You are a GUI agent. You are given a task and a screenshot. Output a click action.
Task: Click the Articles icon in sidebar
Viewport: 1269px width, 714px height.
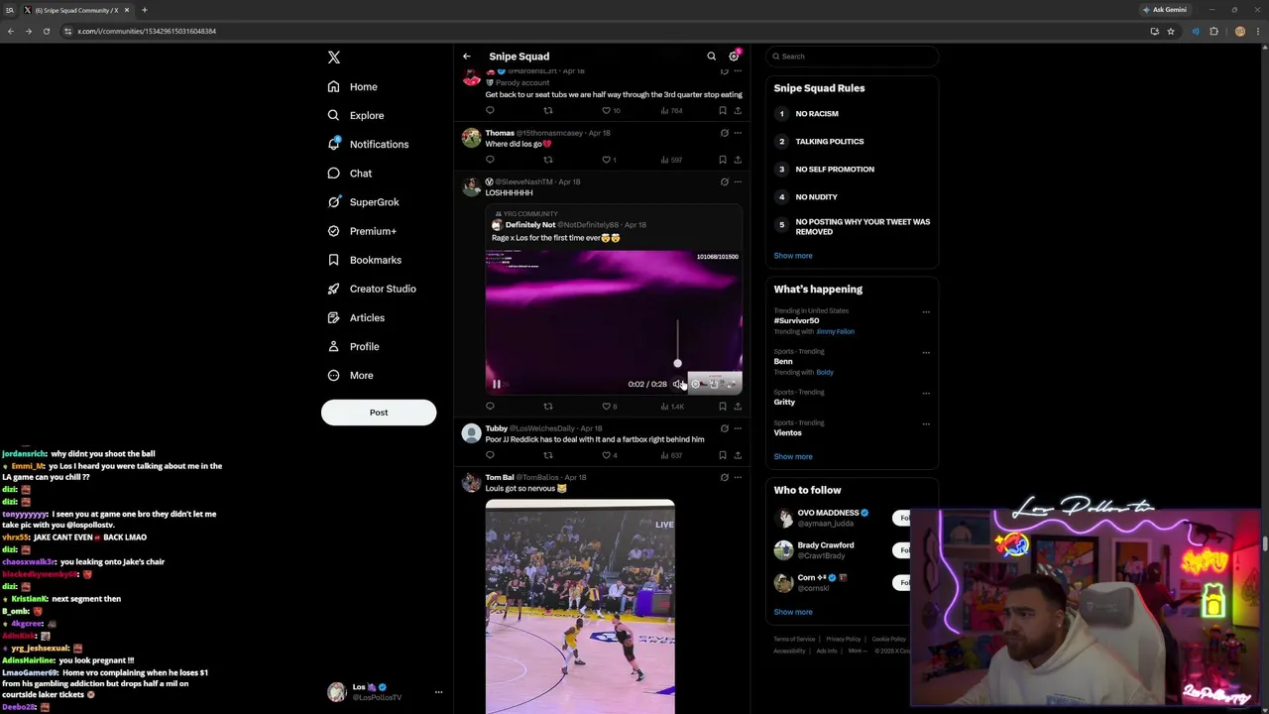pyautogui.click(x=333, y=317)
